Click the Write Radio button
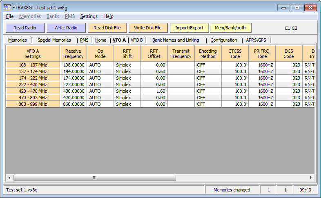Image resolution: width=321 pixels, height=198 pixels. point(66,28)
